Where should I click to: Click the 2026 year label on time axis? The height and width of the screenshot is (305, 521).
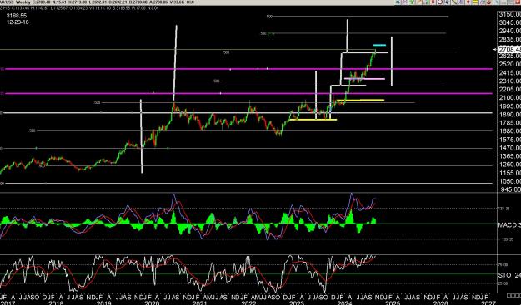click(441, 303)
